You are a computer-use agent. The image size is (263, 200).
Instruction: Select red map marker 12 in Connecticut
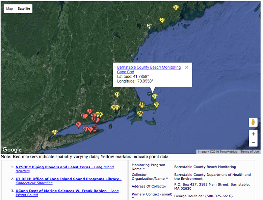[90, 111]
